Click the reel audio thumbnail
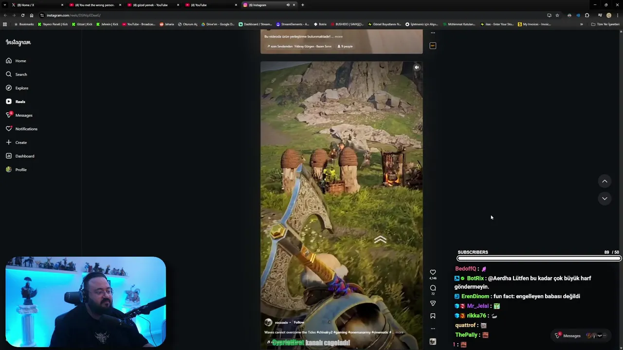The image size is (623, 350). 433,341
